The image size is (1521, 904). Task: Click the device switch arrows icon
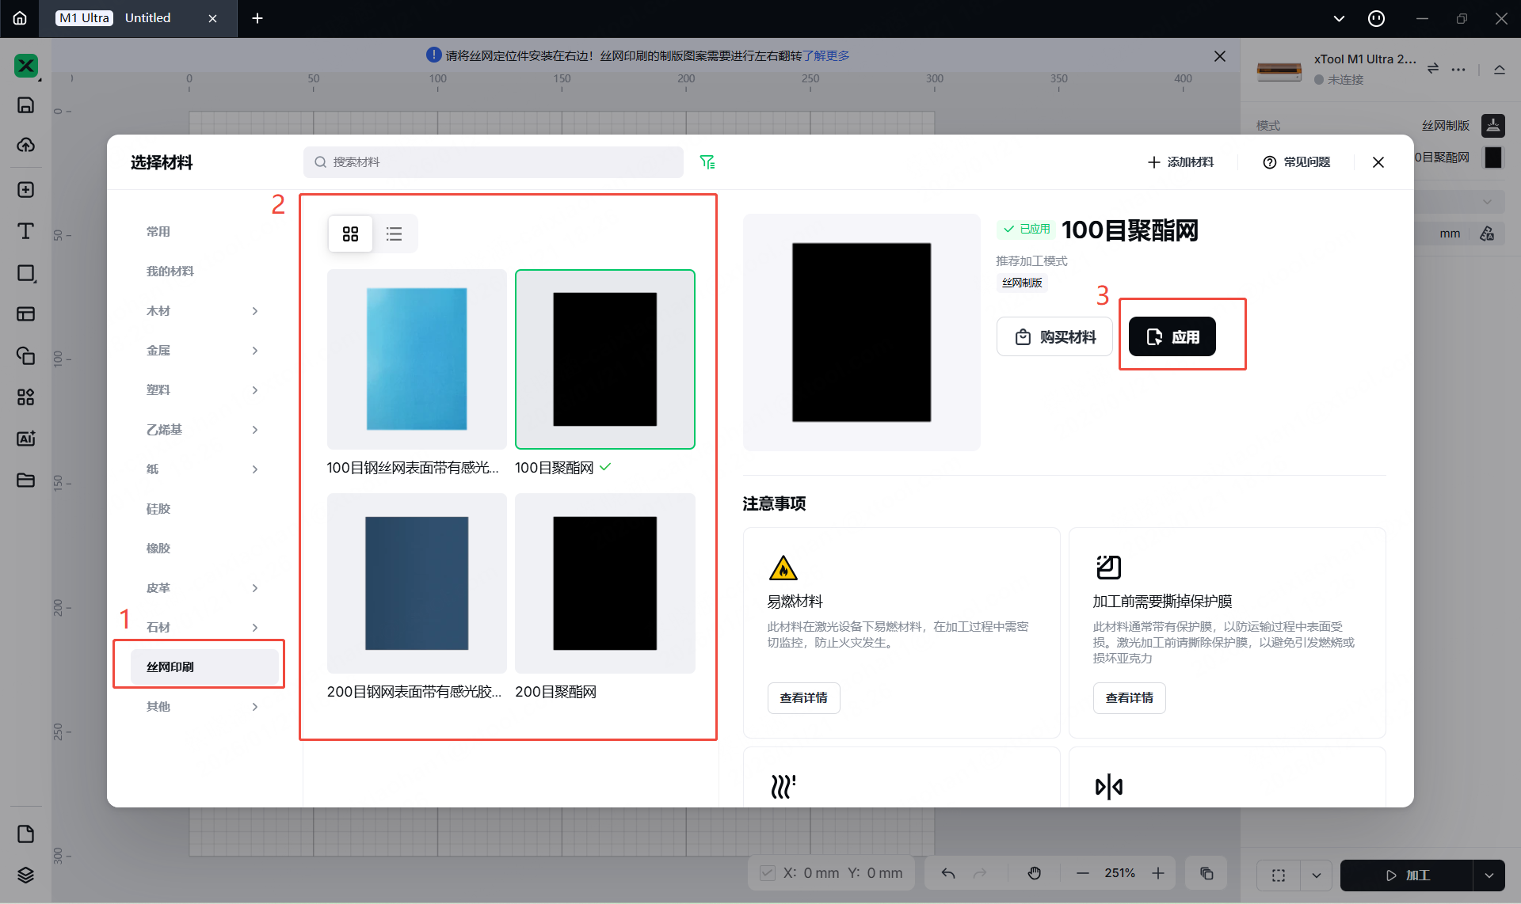click(x=1432, y=69)
